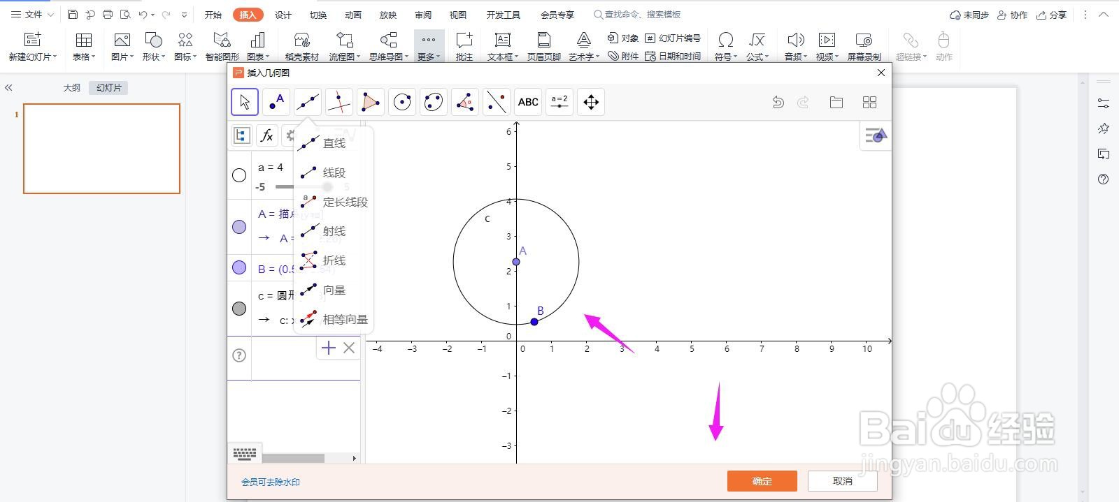Insert 智能图形 smart graphic
The image size is (1119, 502).
pyautogui.click(x=222, y=46)
